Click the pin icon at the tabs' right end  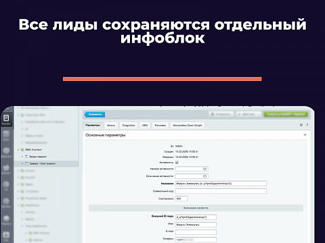[x=307, y=125]
